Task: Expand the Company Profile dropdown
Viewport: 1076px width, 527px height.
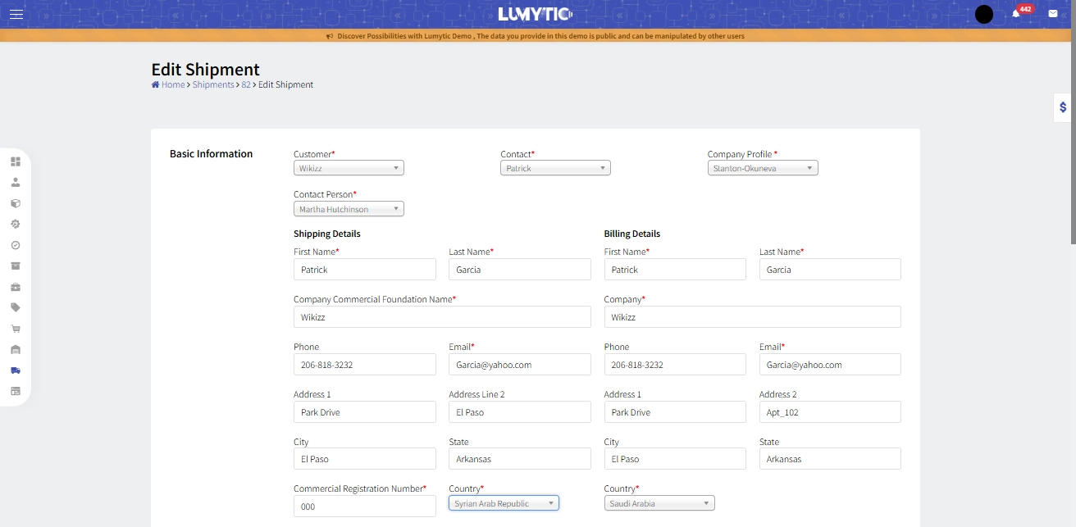Action: 763,168
